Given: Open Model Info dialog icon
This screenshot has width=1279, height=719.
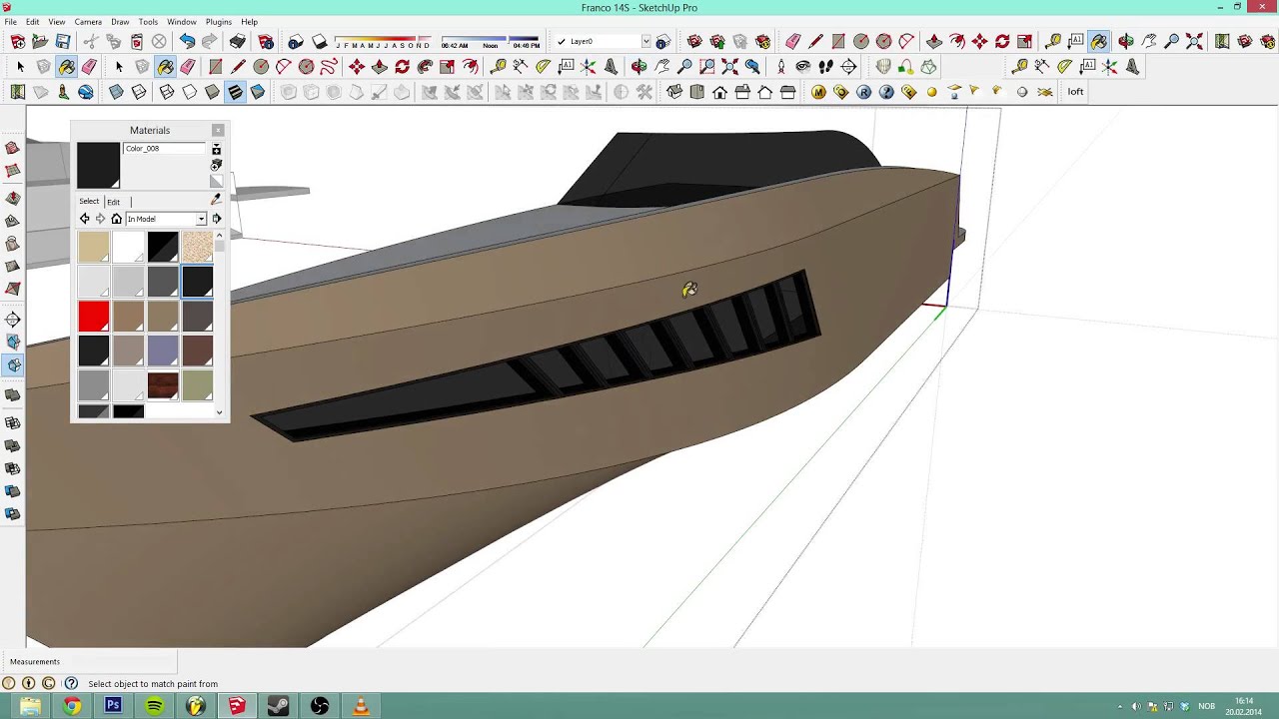Looking at the screenshot, I should [266, 41].
